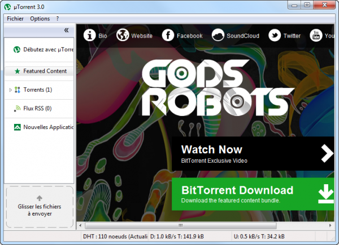Click the SoundCloud cloud icon

point(218,35)
